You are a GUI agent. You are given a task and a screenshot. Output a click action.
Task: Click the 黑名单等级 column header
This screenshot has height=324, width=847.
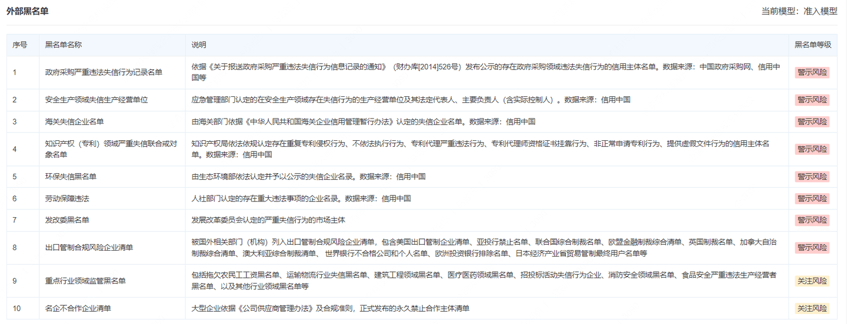click(x=813, y=45)
